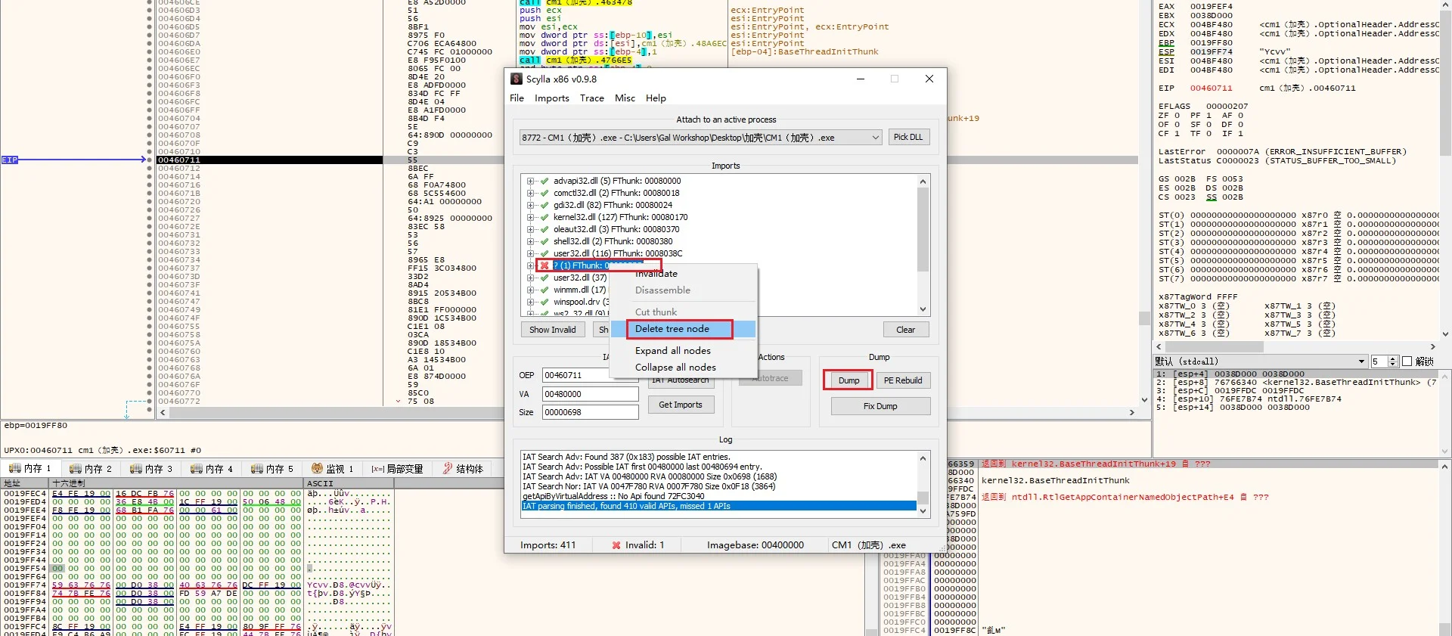Expand gdi32.dll tree node
The width and height of the screenshot is (1452, 636).
(x=531, y=205)
